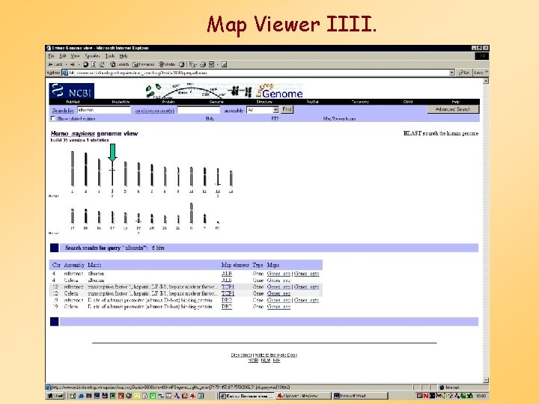Click the Genome banner logo
This screenshot has height=404, width=539.
[x=279, y=91]
